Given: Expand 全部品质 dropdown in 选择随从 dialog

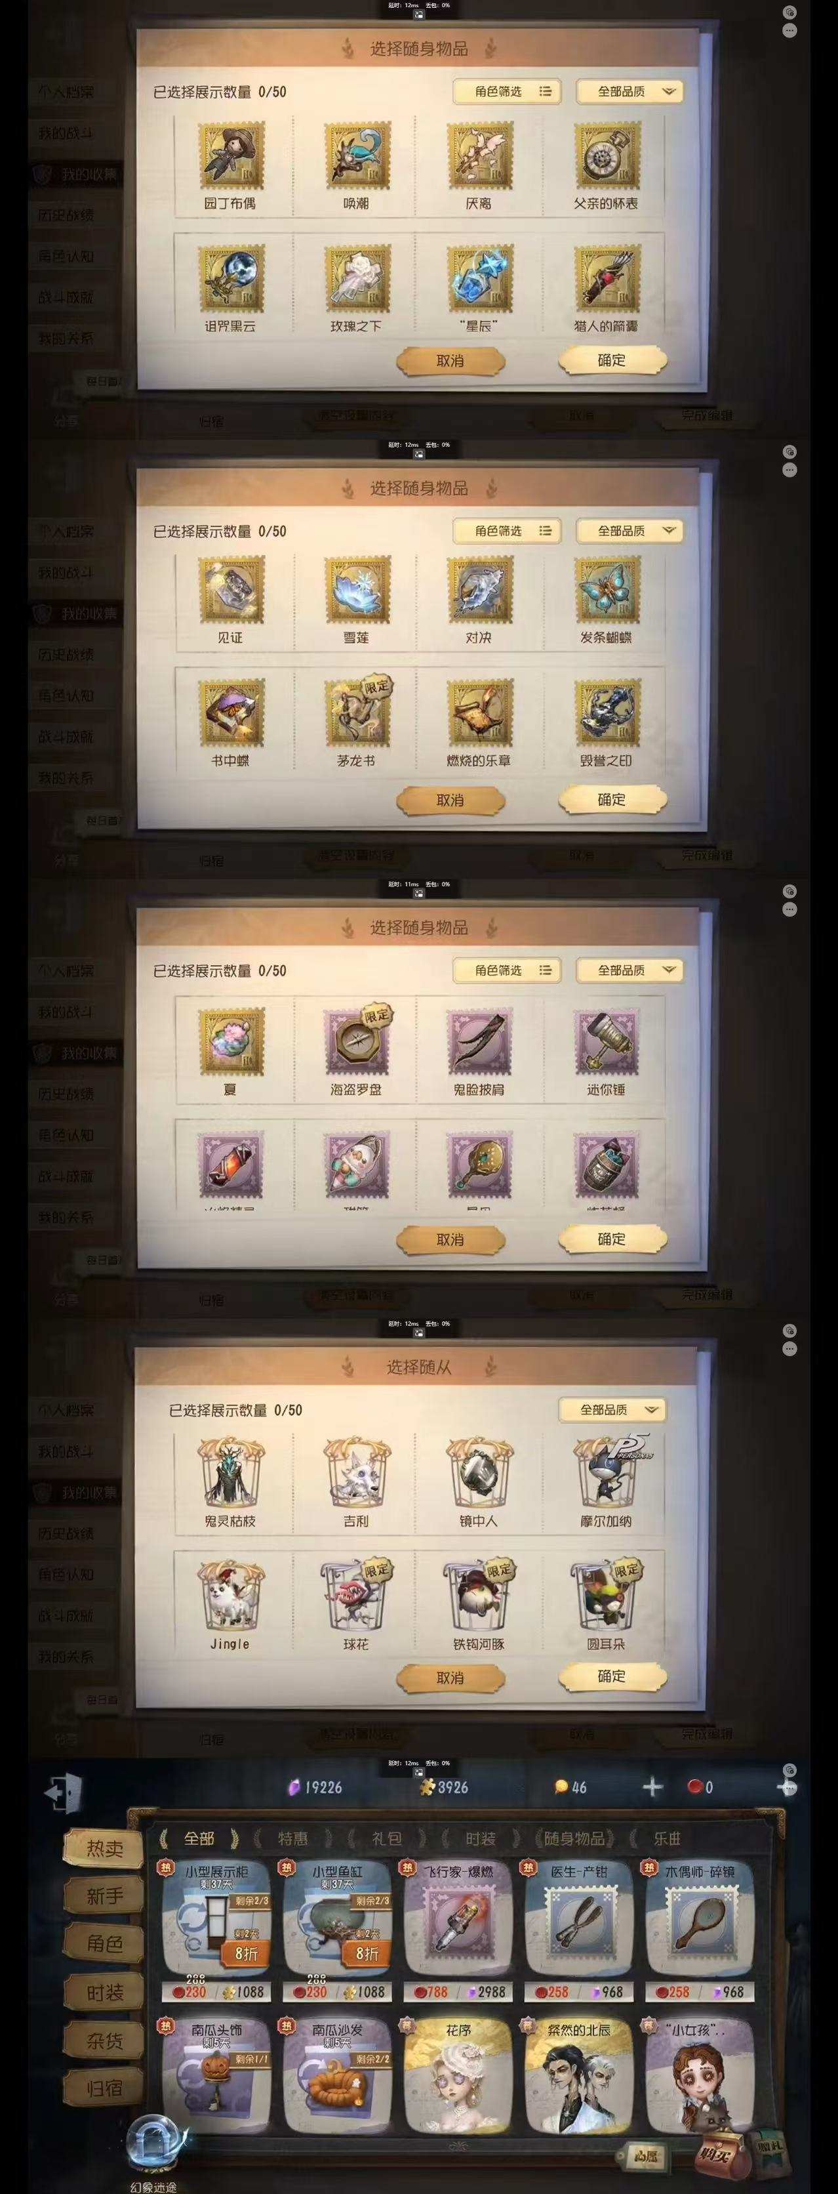Looking at the screenshot, I should [612, 1409].
